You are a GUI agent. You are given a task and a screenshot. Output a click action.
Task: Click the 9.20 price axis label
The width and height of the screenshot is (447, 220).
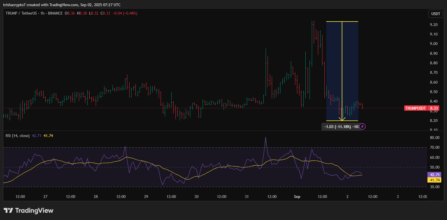[x=434, y=25]
